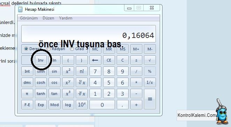
Task: Click the dms button
Action: click(x=27, y=82)
